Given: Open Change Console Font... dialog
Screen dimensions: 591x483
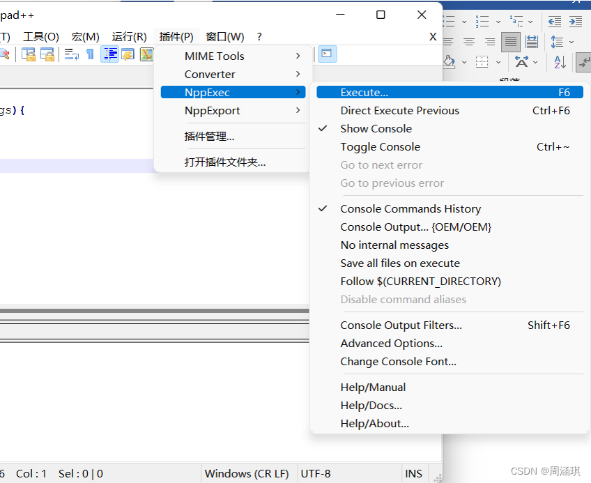Looking at the screenshot, I should point(450,361).
